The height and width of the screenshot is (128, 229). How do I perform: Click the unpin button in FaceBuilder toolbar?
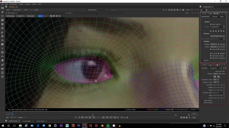pos(20,16)
